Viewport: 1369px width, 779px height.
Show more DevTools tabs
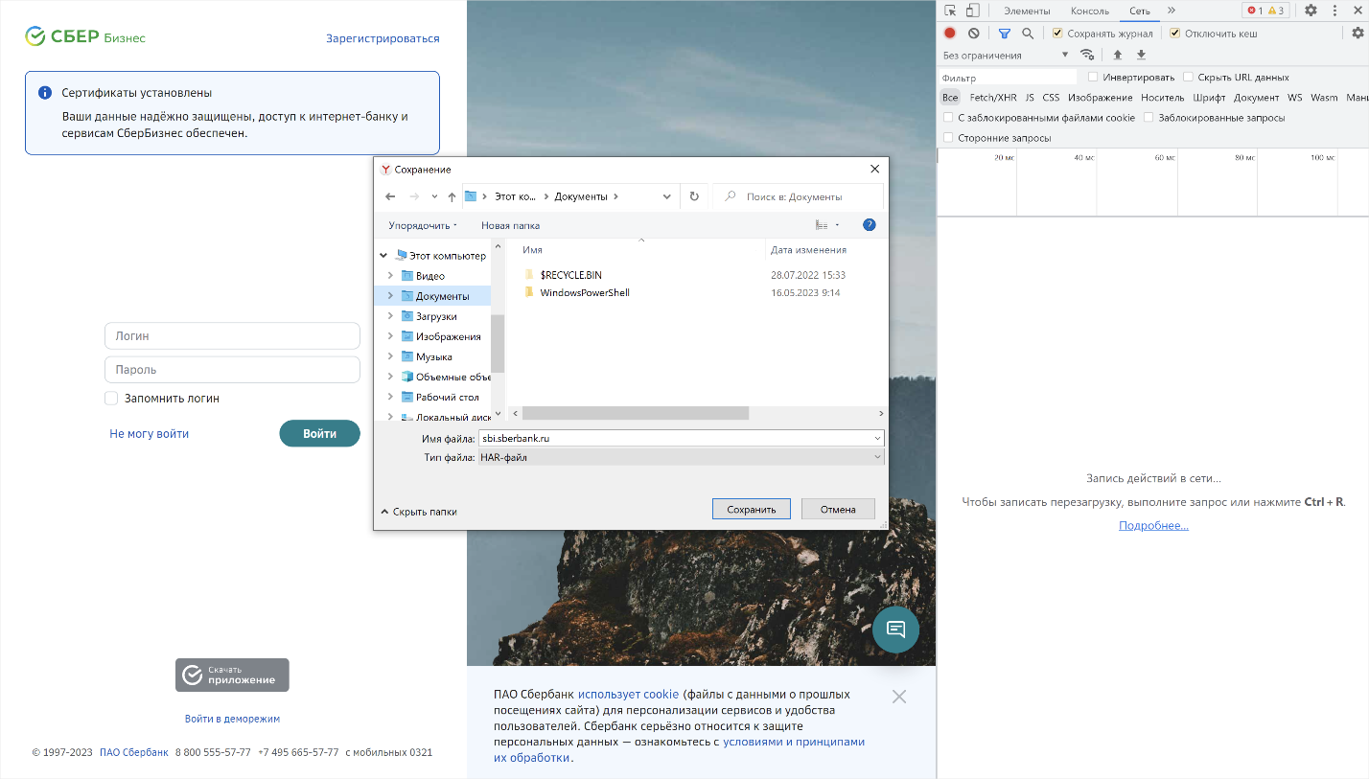[1172, 11]
